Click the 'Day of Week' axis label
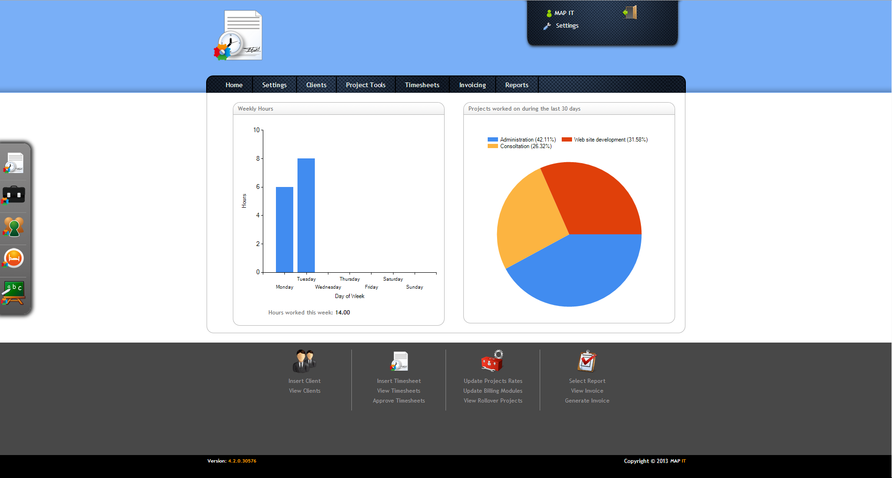 coord(349,296)
